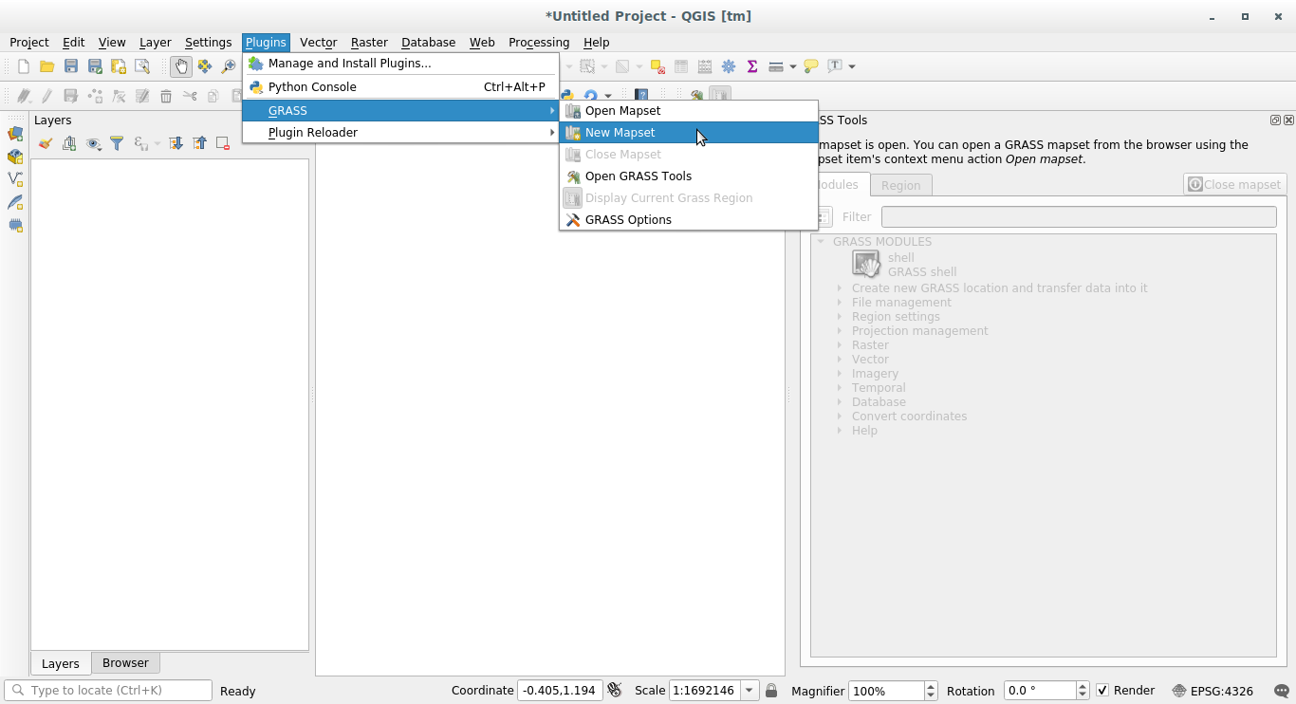Click the EPSG:4326 CRS button
This screenshot has height=704, width=1296.
click(1213, 691)
